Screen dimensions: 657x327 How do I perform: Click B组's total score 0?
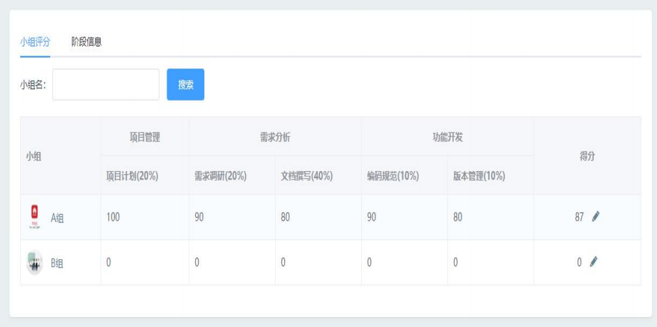click(579, 262)
